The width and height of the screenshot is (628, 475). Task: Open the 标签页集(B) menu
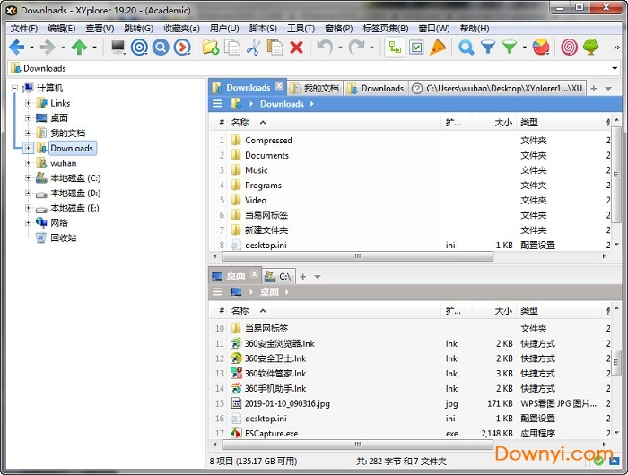(x=386, y=29)
